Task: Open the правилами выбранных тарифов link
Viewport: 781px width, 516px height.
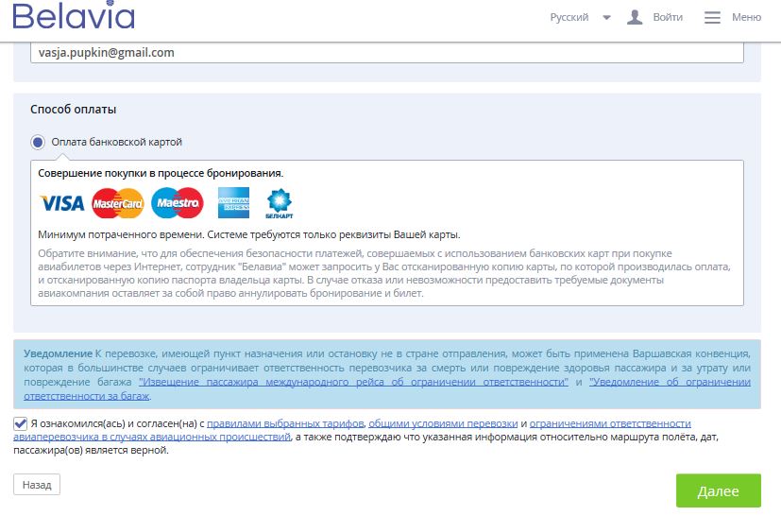Action: click(x=286, y=423)
